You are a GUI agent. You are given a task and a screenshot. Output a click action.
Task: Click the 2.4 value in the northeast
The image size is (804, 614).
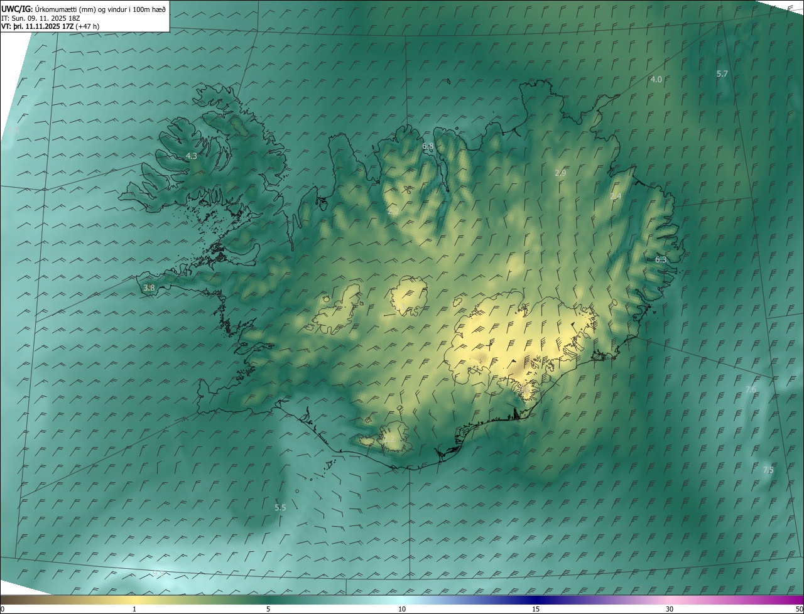[616, 197]
